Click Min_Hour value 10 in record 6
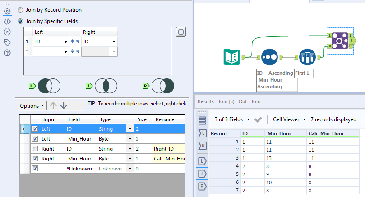This screenshot has width=365, height=197. tap(286, 183)
